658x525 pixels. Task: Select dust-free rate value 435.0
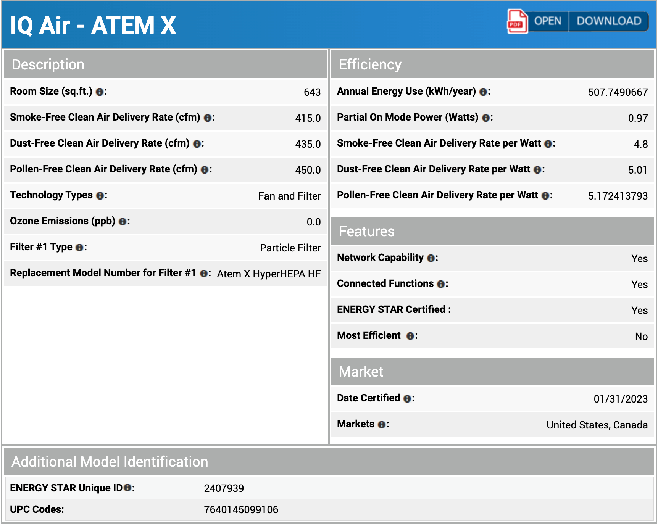[x=308, y=144]
